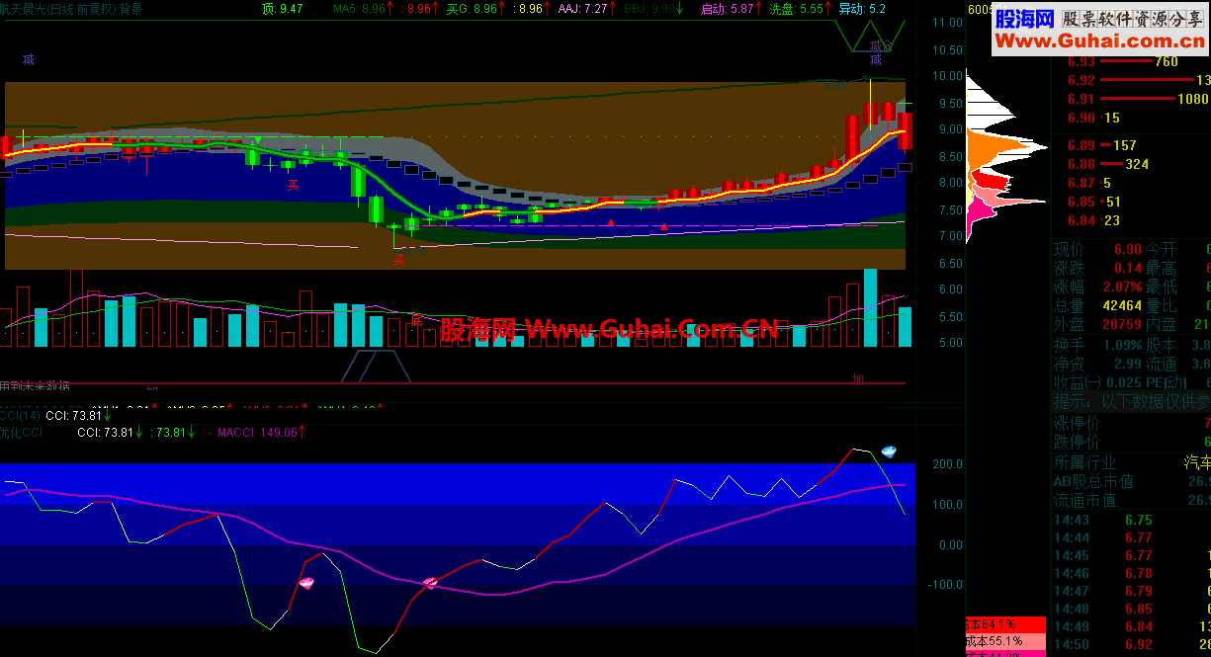Image resolution: width=1211 pixels, height=657 pixels.
Task: Click the 涨跌 0.14 change field
Action: (1097, 269)
